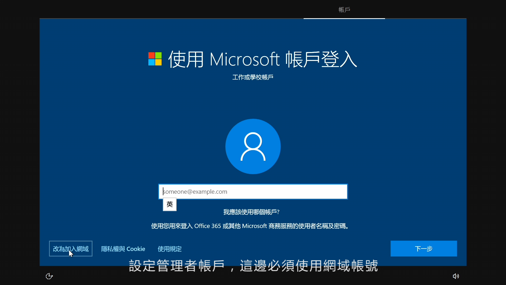Focus the someone@example.com email field
The image size is (506, 285).
(253, 192)
